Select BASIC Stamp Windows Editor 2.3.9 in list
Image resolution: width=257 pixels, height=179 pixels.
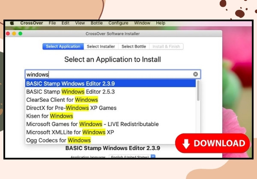111,84
